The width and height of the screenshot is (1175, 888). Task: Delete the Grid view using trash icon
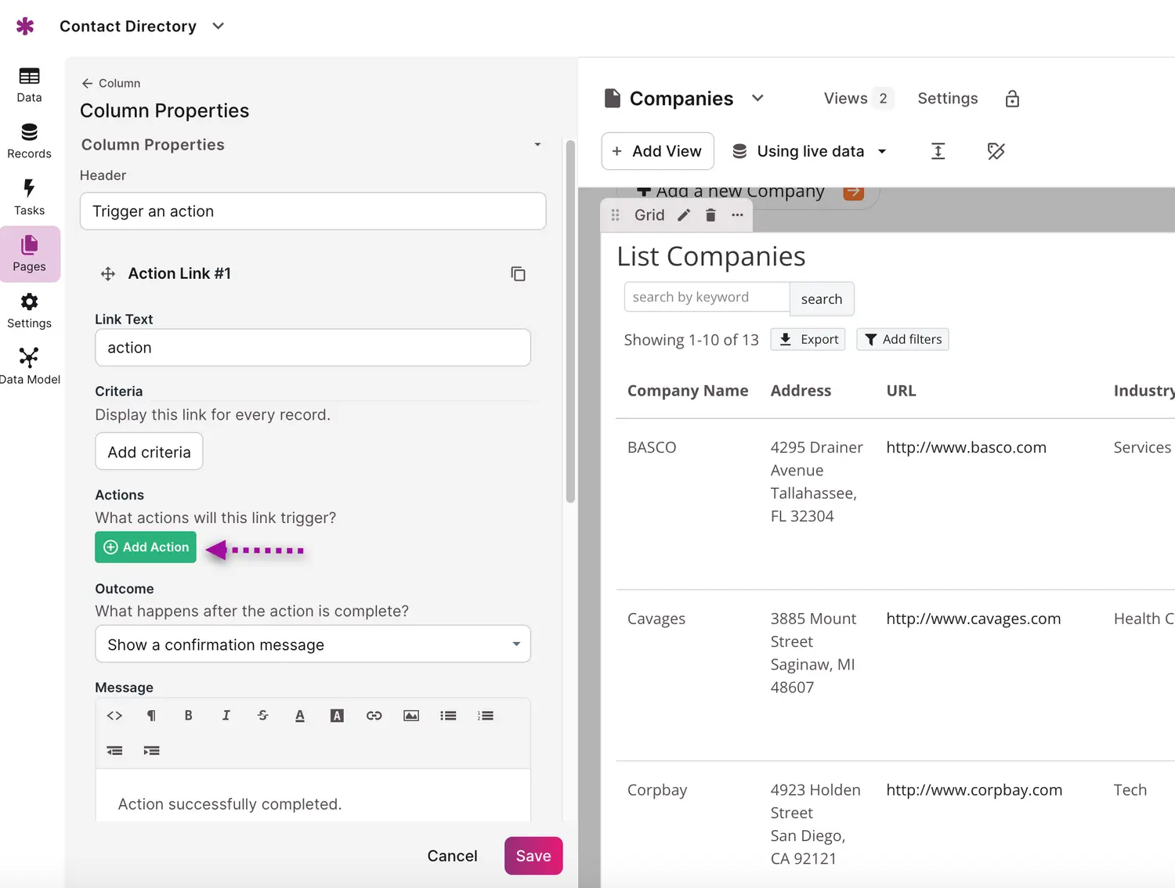click(710, 215)
